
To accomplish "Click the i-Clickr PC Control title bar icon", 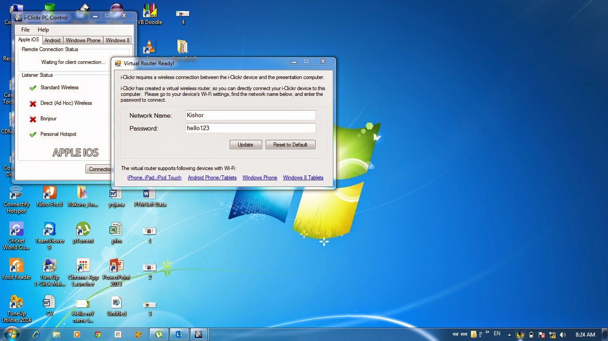I will click(18, 18).
